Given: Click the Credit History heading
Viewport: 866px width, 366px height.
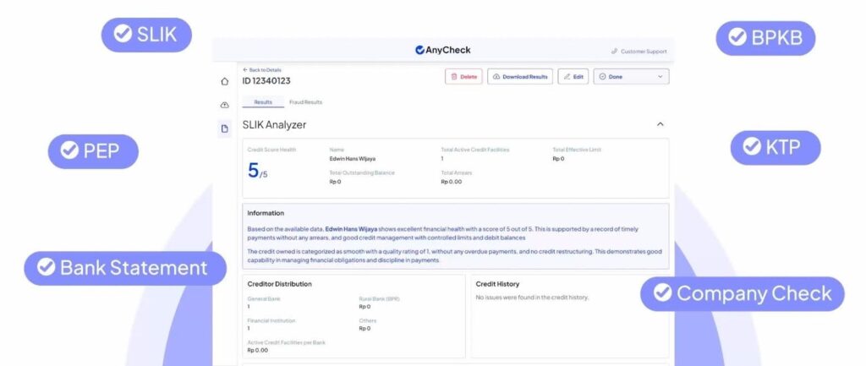Looking at the screenshot, I should (497, 284).
